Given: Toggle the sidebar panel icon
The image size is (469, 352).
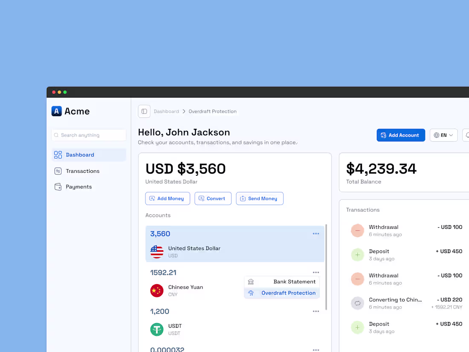Looking at the screenshot, I should [144, 111].
